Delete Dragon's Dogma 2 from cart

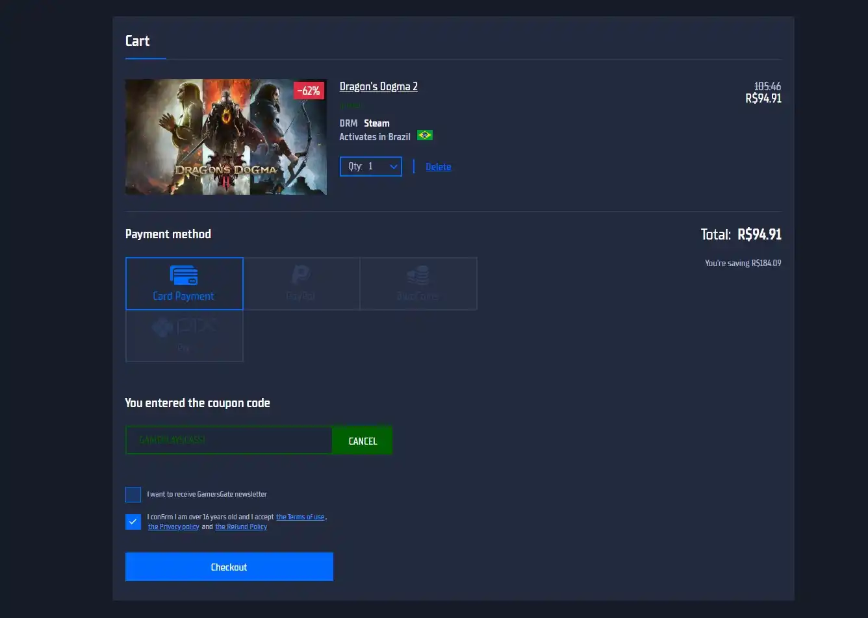438,167
